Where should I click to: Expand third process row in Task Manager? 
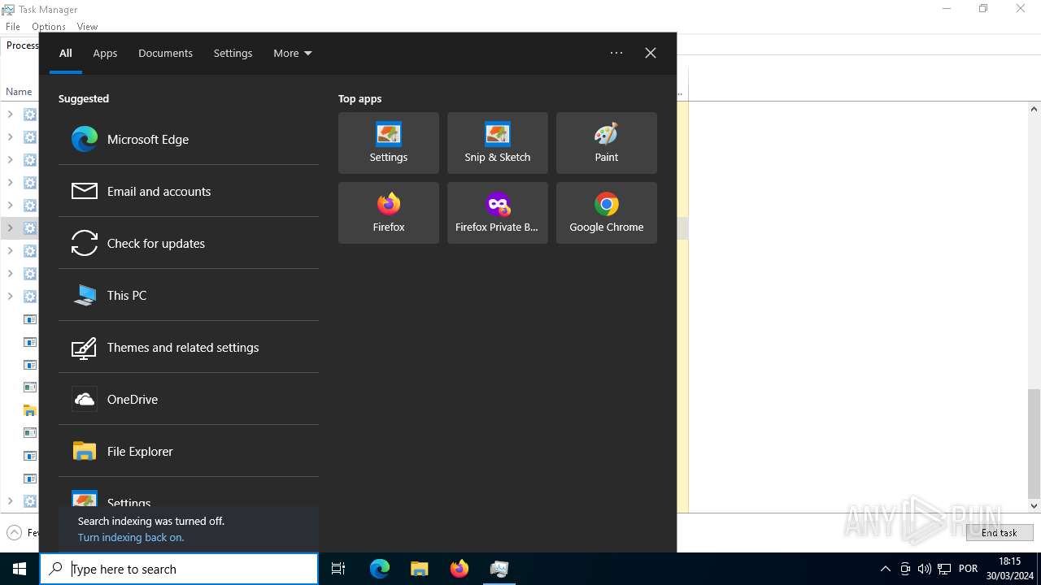pos(10,160)
